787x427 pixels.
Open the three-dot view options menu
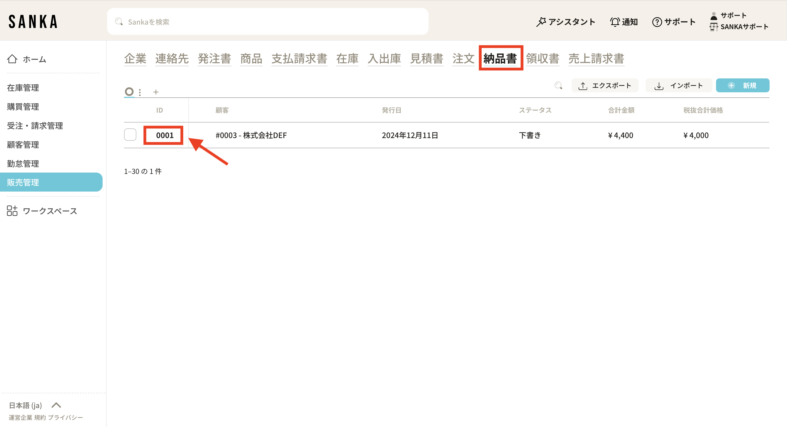click(x=140, y=92)
